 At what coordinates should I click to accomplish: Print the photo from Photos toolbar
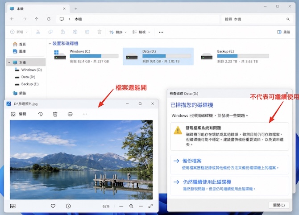(x=70, y=114)
